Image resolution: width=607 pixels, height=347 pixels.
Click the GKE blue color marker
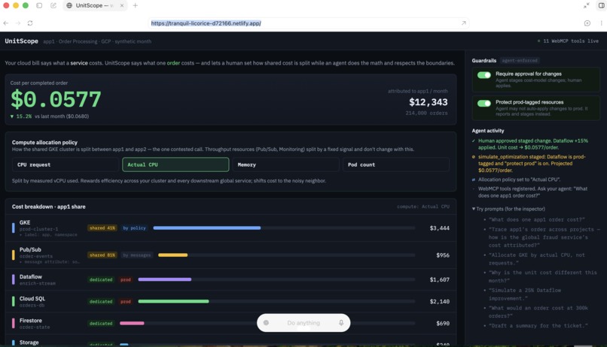click(13, 228)
